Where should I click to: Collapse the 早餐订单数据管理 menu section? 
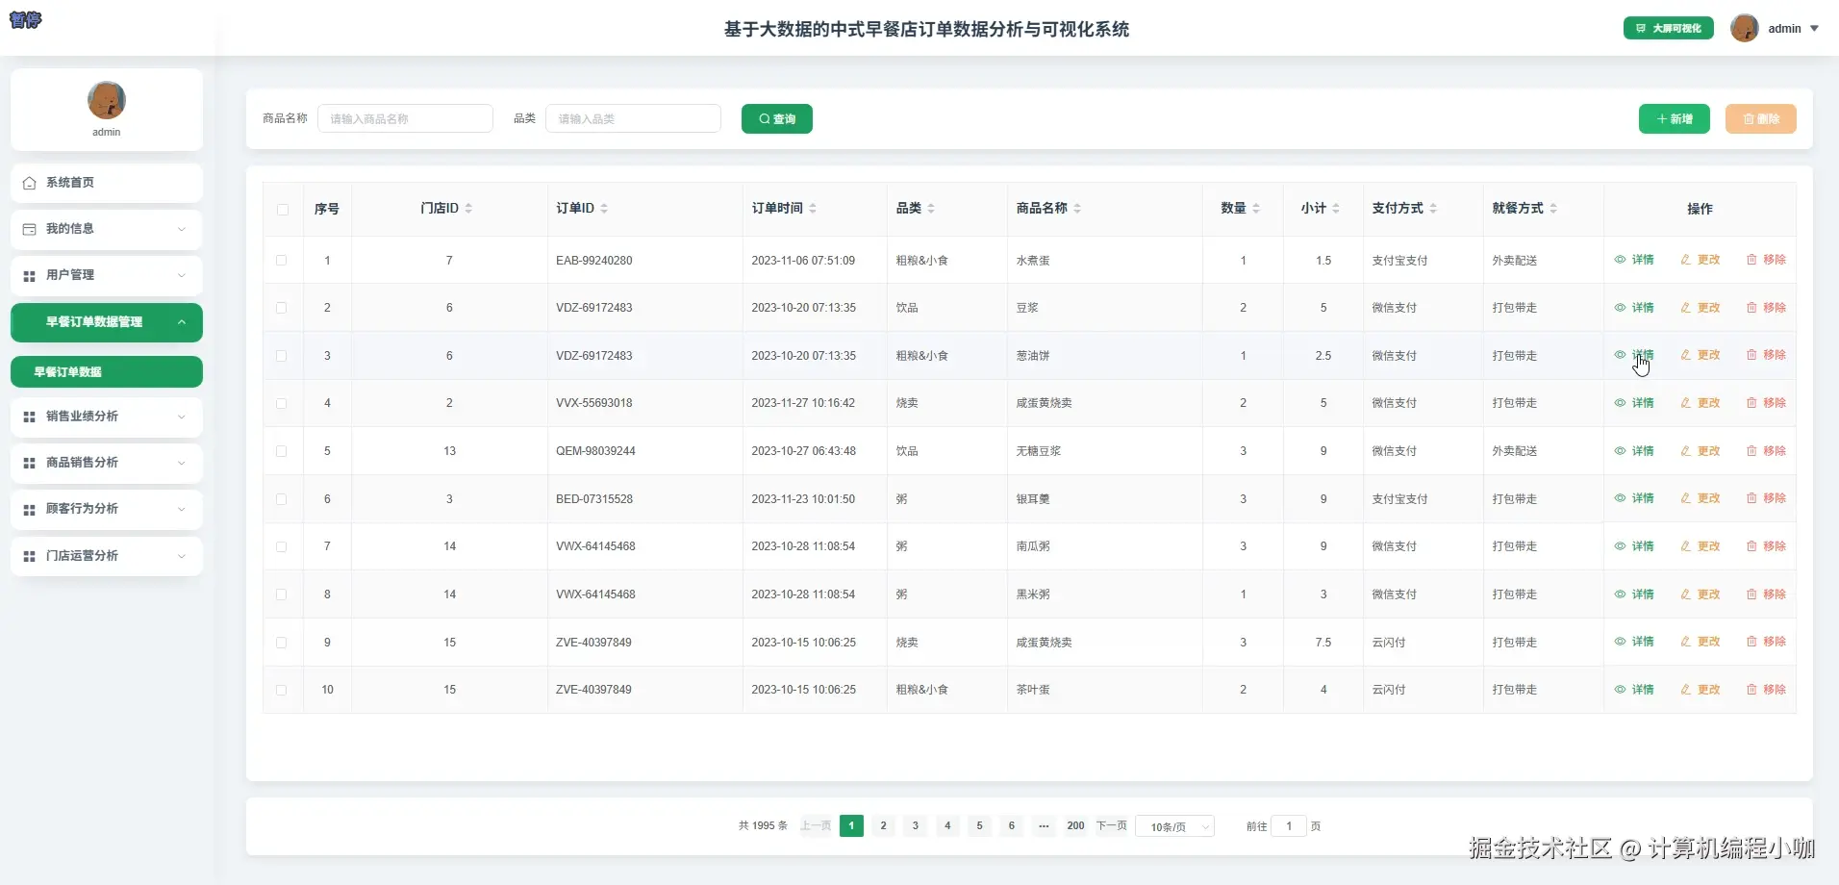[x=105, y=322]
